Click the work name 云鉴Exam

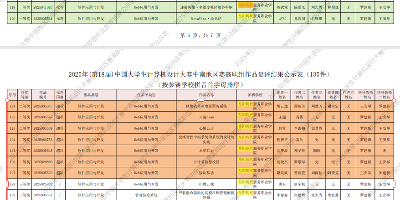tap(206, 117)
